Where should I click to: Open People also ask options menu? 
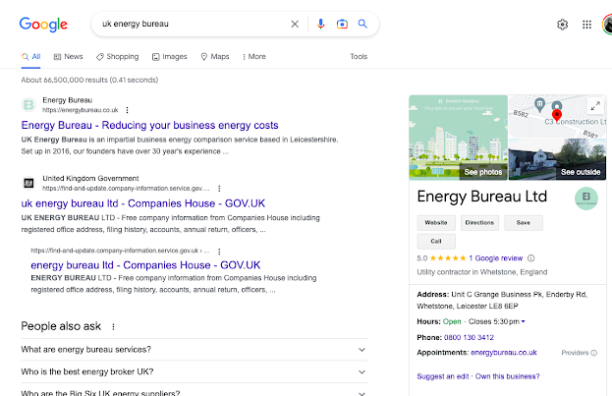[113, 327]
